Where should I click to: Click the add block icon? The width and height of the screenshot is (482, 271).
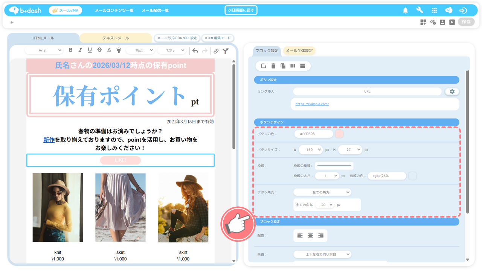coord(423,22)
